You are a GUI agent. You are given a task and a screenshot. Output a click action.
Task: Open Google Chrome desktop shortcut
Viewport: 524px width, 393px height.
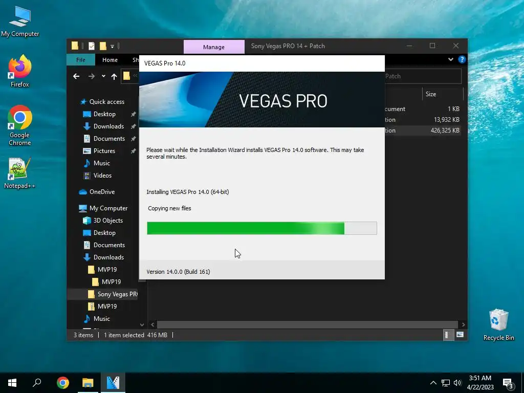click(x=20, y=125)
